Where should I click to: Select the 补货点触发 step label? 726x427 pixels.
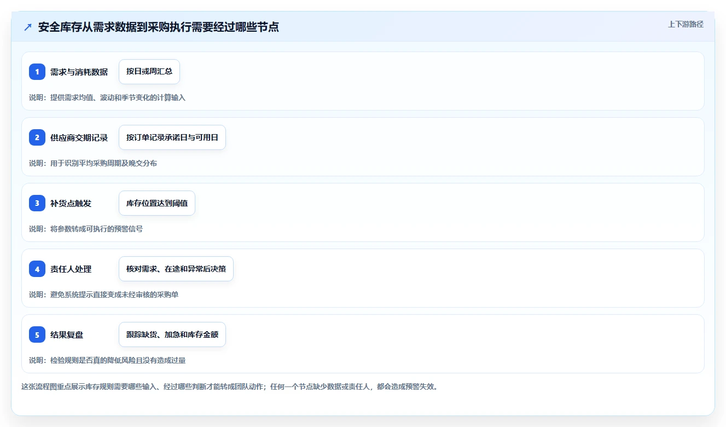[71, 203]
